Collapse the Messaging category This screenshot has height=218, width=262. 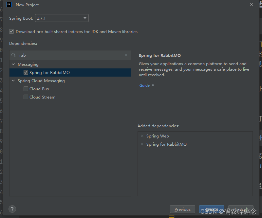(13, 64)
